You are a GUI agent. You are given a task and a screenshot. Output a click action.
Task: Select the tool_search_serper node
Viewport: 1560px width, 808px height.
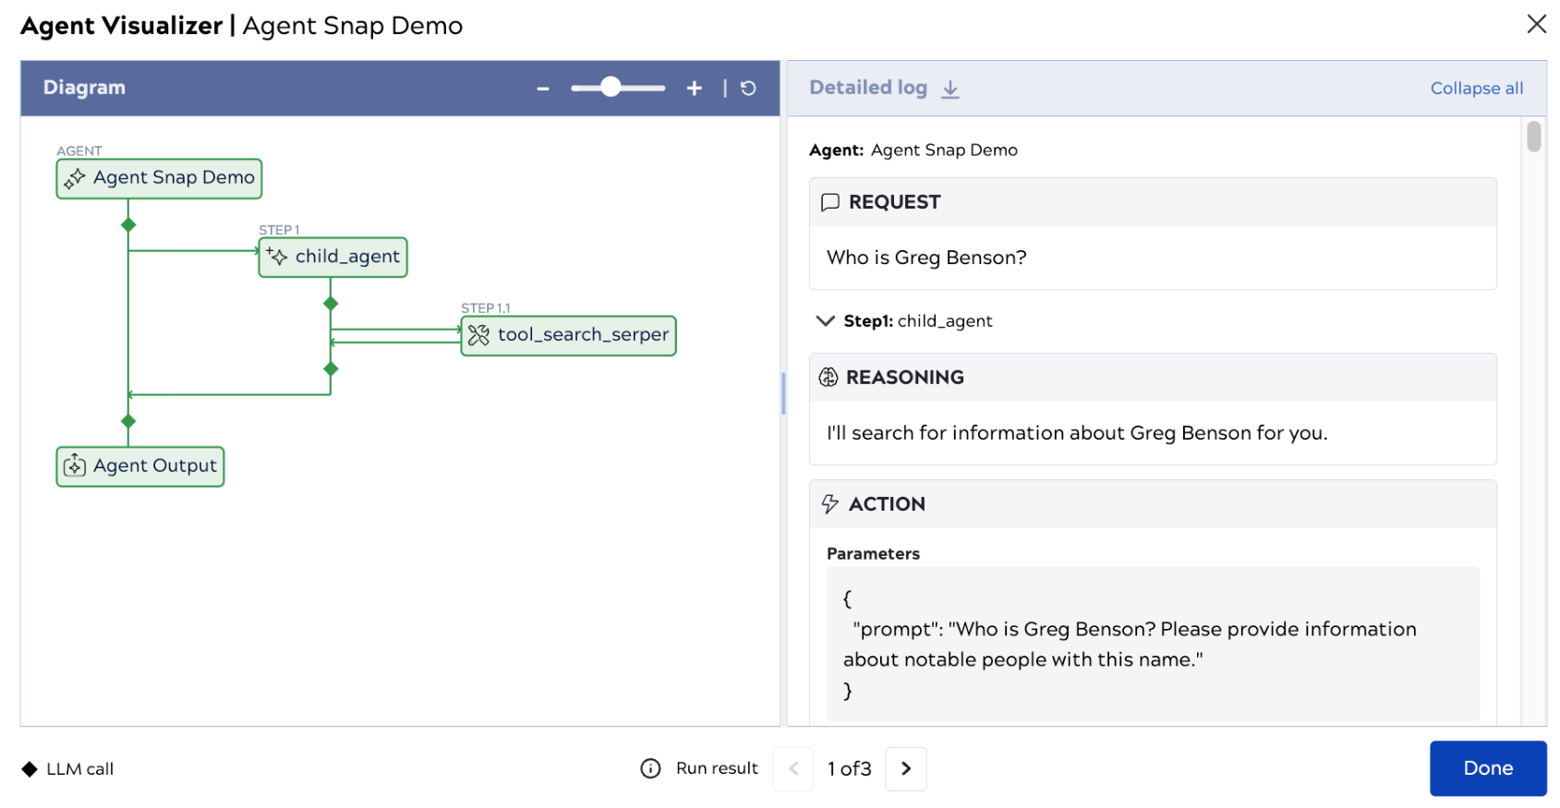(x=568, y=335)
